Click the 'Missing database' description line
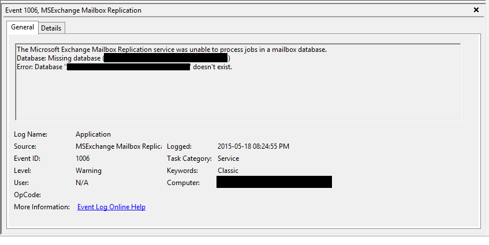Viewport: 489px width, 245px height. tap(124, 58)
